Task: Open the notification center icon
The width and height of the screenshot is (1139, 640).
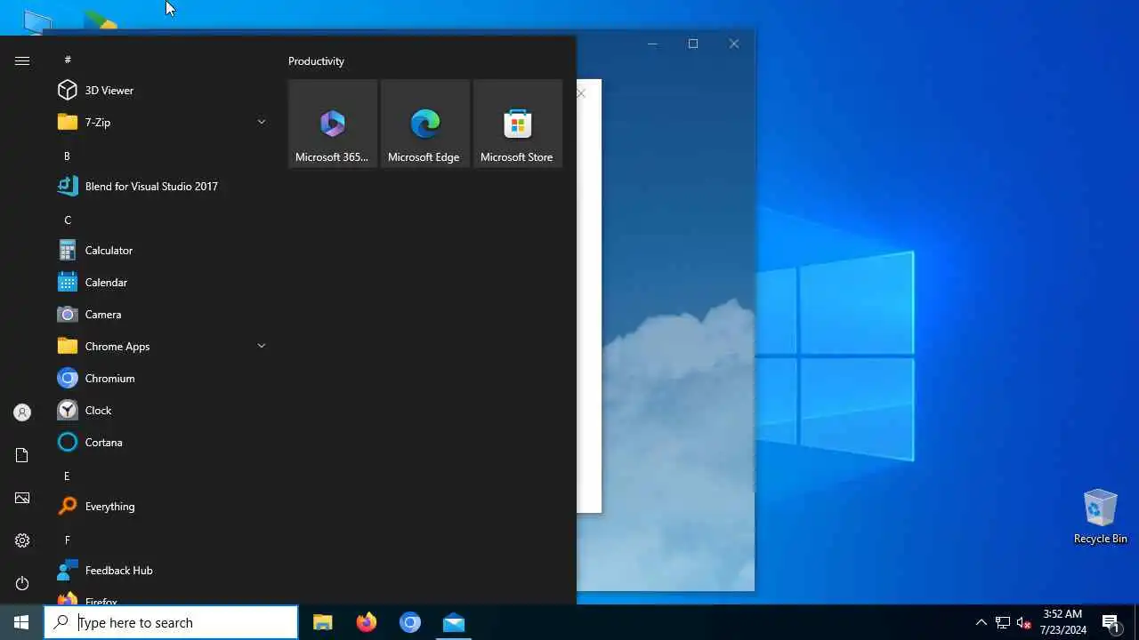Action: (1111, 622)
